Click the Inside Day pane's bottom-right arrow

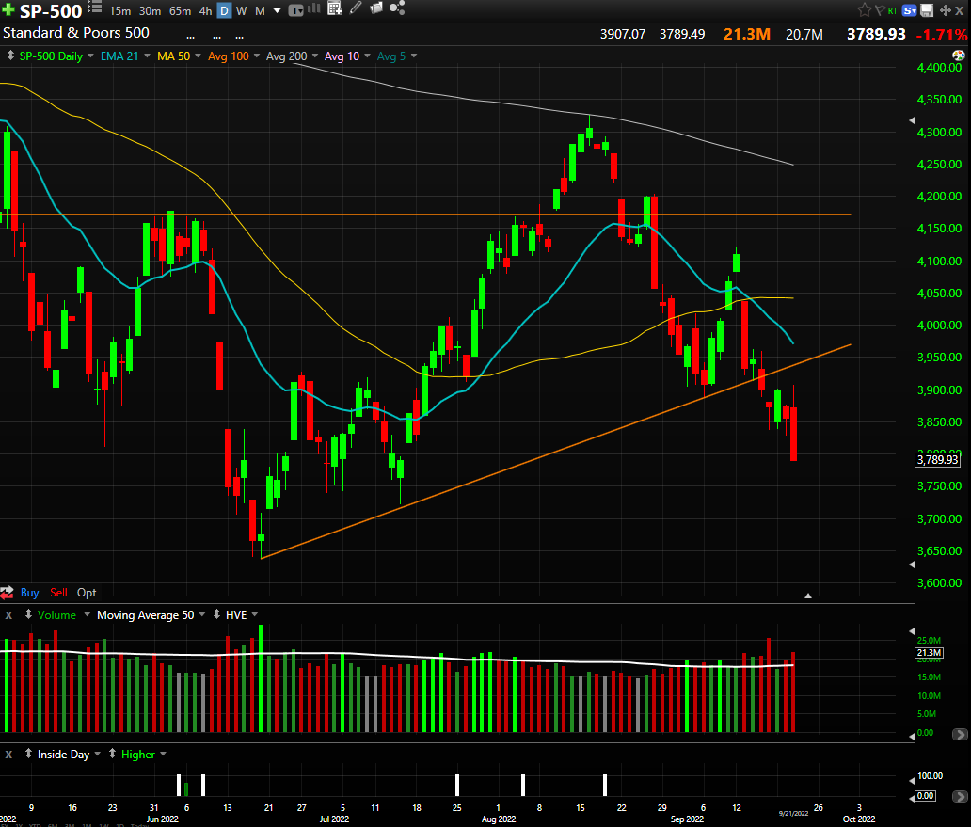click(x=959, y=797)
